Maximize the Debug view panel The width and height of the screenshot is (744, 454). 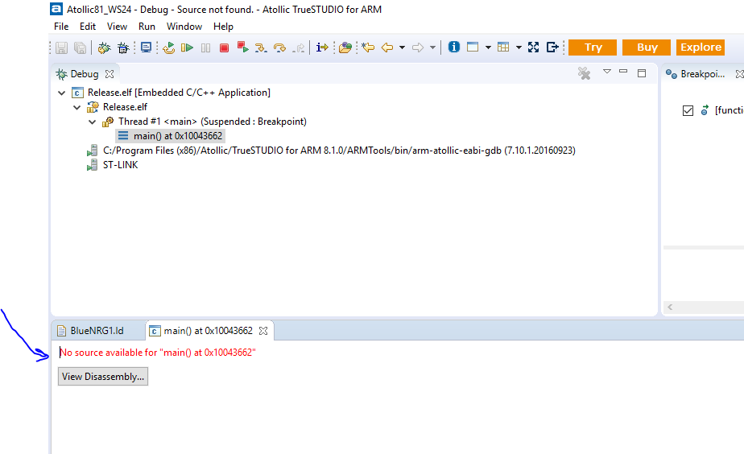642,73
